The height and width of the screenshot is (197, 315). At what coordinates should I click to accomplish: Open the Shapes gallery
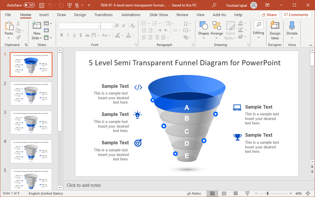point(203,30)
